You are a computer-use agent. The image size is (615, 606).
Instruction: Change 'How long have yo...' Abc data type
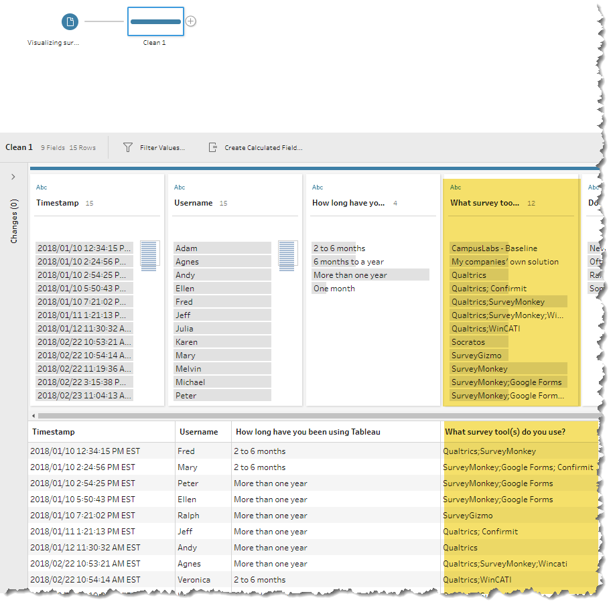[x=318, y=187]
